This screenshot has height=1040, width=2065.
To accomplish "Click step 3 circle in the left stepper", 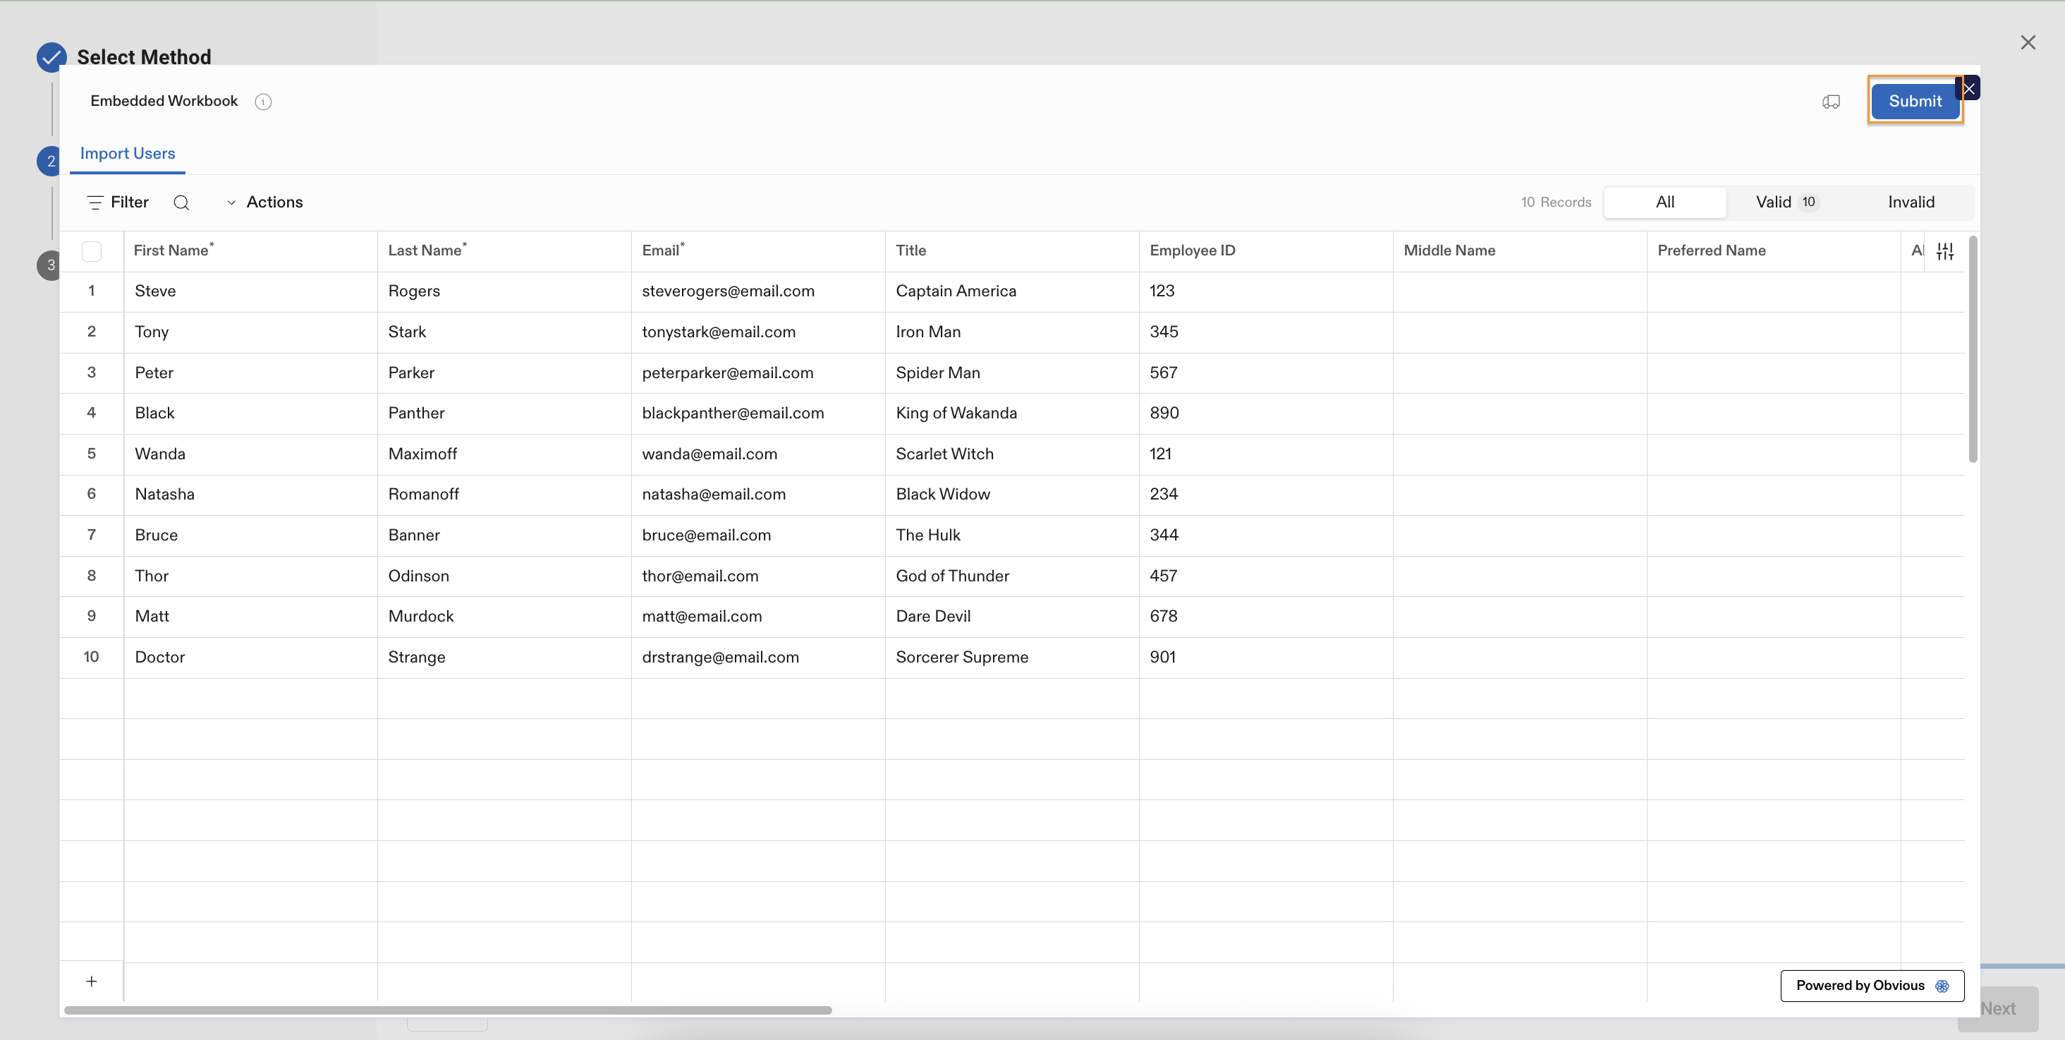I will [49, 265].
